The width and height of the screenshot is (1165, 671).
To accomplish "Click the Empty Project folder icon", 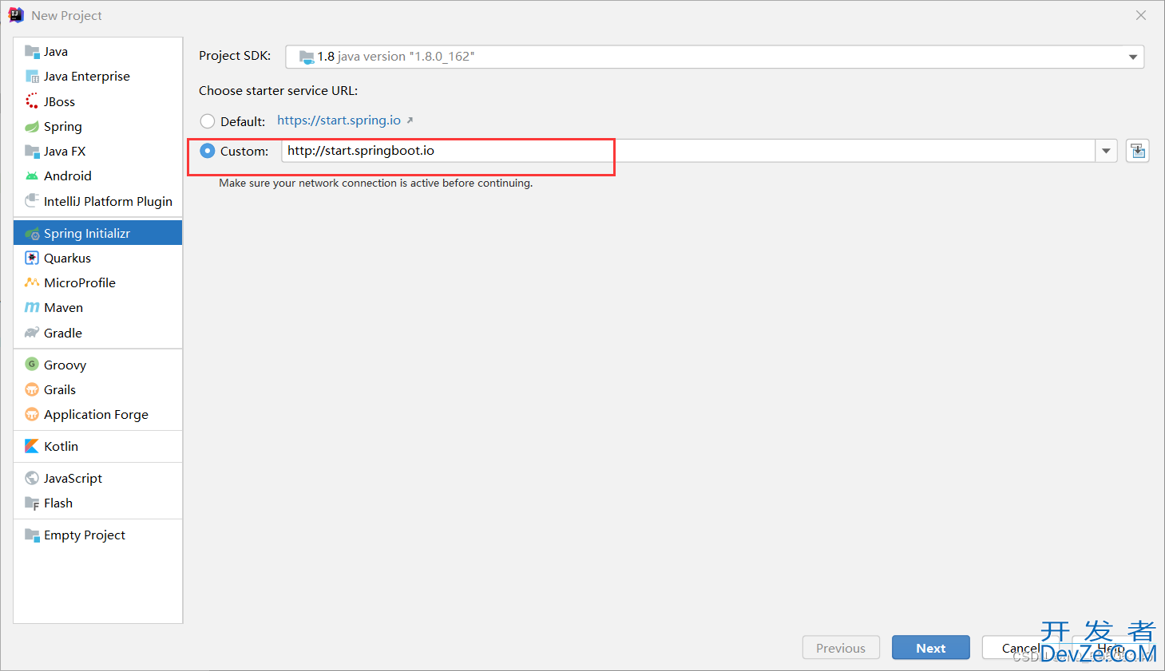I will tap(32, 535).
